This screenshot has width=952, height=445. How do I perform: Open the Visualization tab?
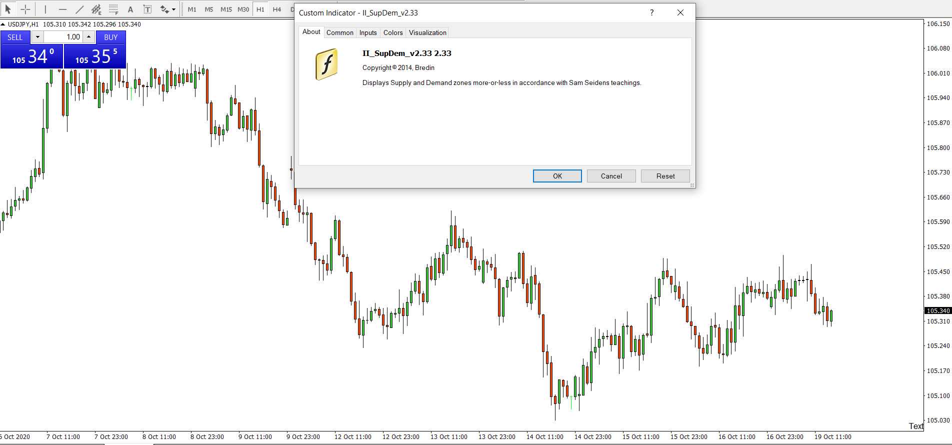pyautogui.click(x=427, y=32)
